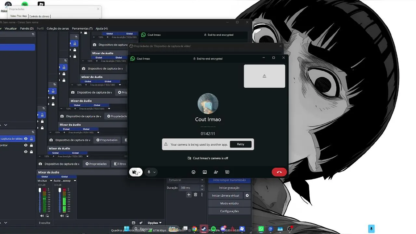Screen dimensions: 416x234
Task: Open Painéis (D) menu in OBS
Action: coord(27,29)
